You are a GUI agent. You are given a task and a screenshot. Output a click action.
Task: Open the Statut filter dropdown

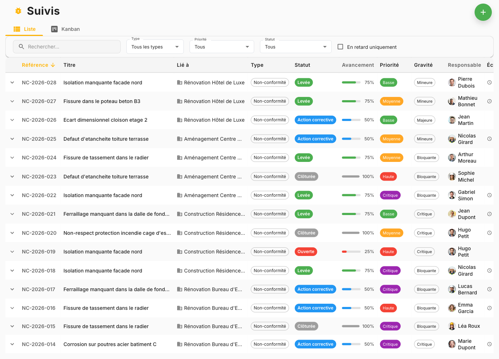pyautogui.click(x=295, y=47)
